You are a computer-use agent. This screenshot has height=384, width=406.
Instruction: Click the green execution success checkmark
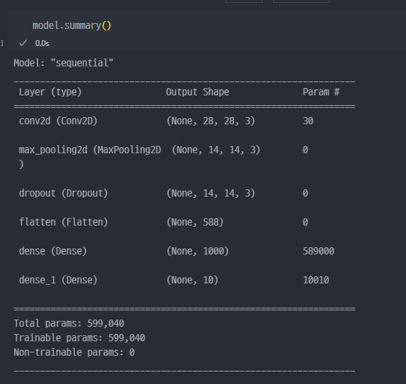[23, 43]
